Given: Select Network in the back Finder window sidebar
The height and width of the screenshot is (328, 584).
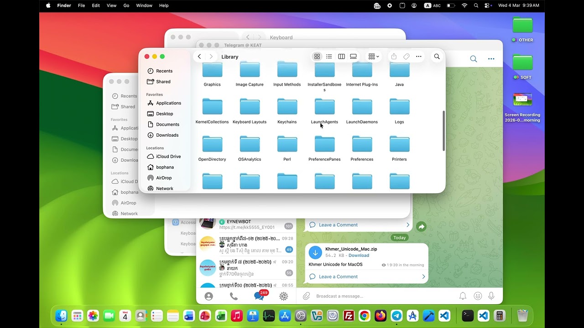Looking at the screenshot, I should (125, 214).
